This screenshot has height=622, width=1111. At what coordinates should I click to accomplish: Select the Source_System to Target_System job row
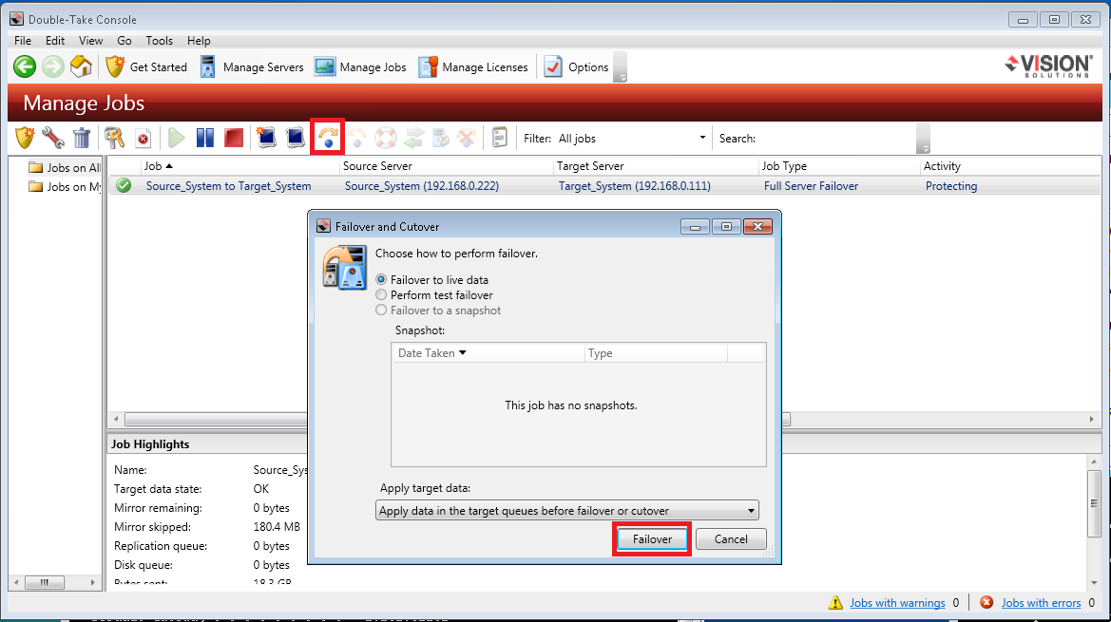coord(228,186)
